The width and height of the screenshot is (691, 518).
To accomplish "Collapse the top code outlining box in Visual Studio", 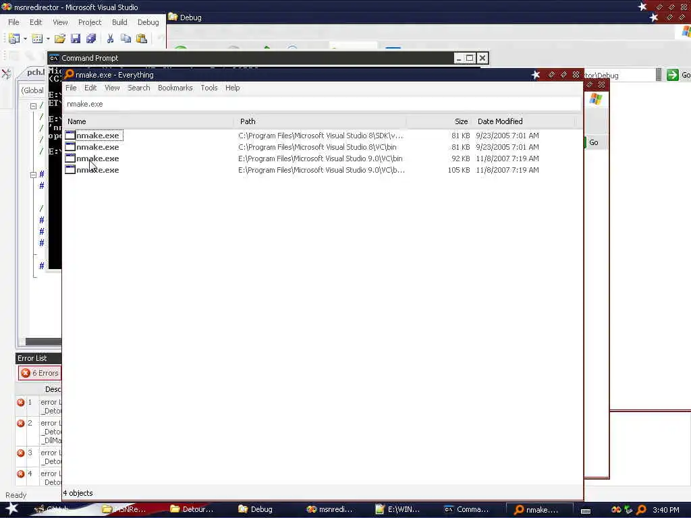I will coord(33,106).
